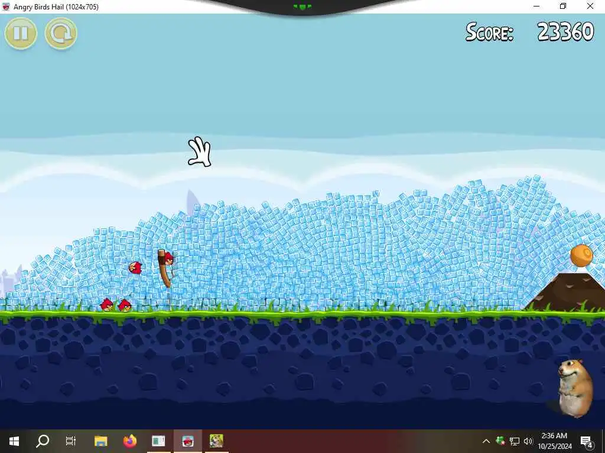
Task: Restart the level with the circular arrow button
Action: coord(61,33)
